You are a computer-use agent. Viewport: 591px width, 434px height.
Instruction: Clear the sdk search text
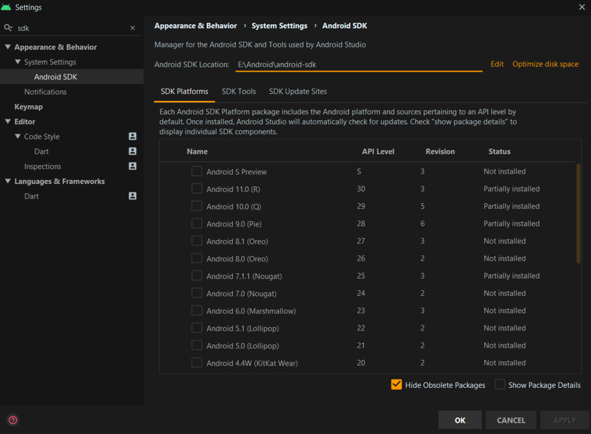pos(132,28)
